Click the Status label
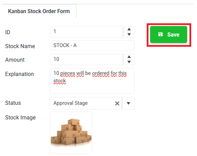The image size is (197, 156). 13,103
